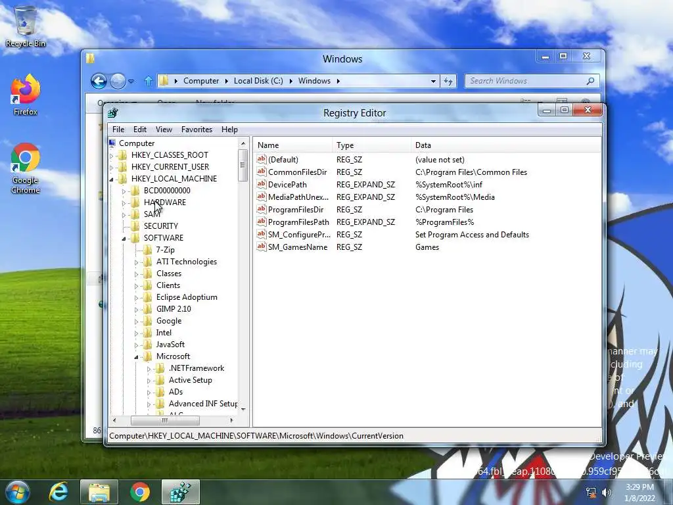Open the address bar history dropdown in the Windows explorer window
The image size is (673, 505).
(x=433, y=81)
